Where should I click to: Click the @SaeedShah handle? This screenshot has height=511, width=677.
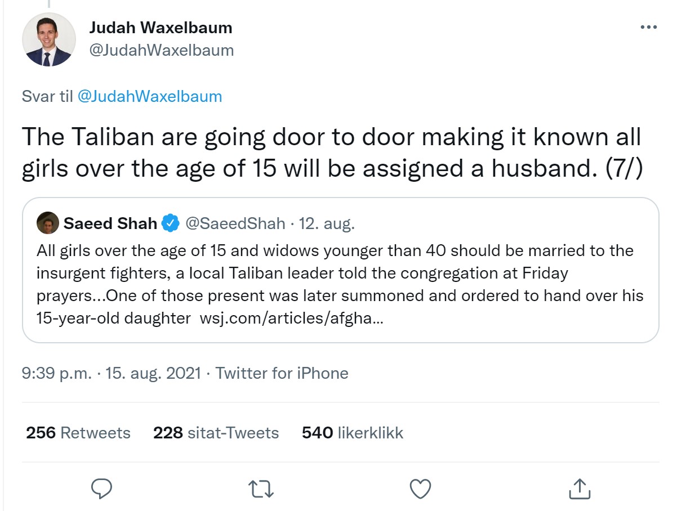click(x=235, y=223)
